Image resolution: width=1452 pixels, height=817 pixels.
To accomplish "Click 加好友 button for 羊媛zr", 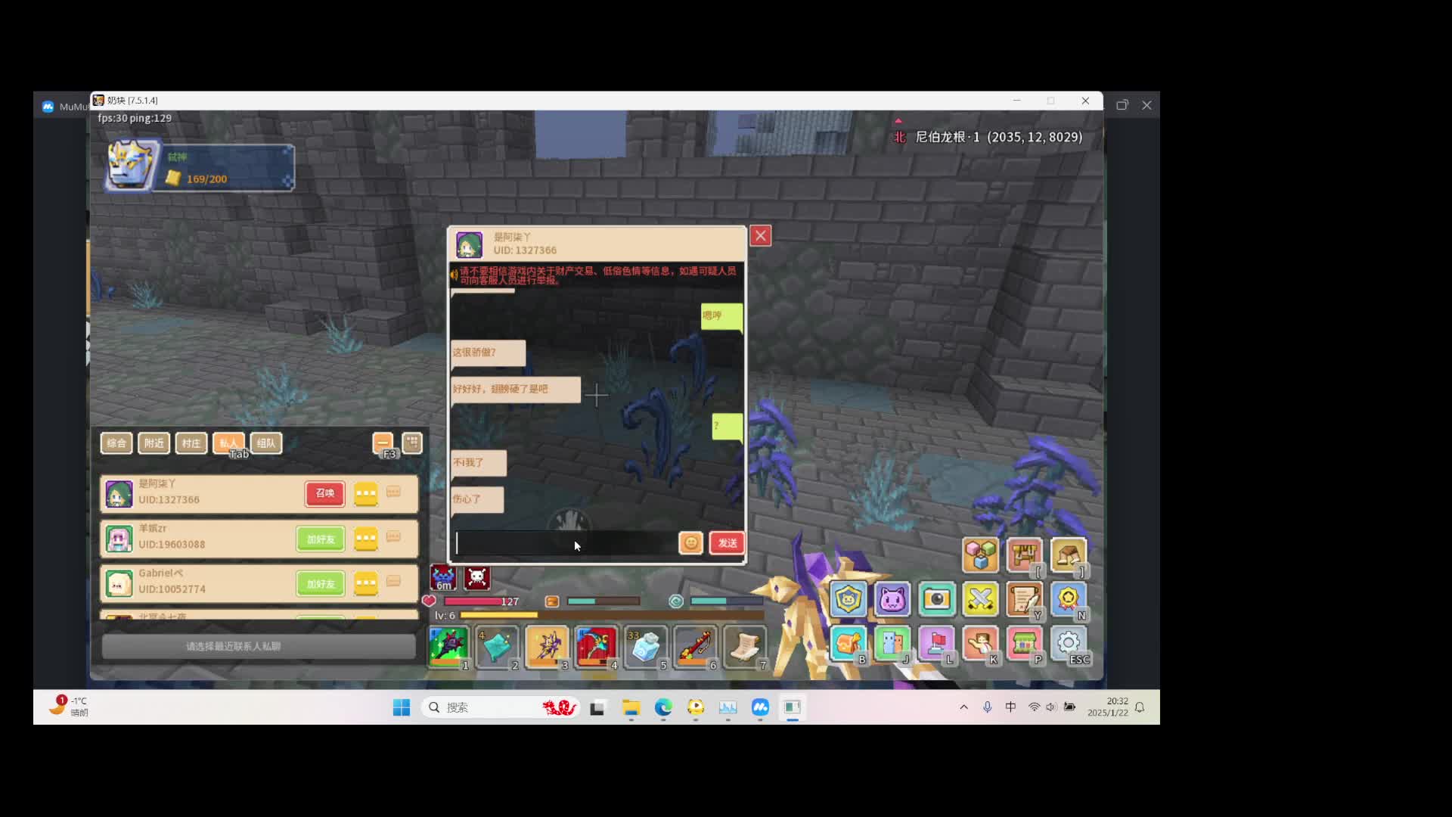I will click(321, 539).
